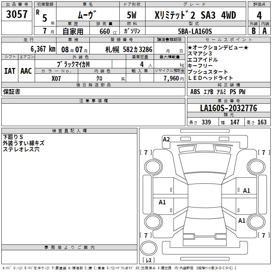The image size is (272, 272).
Task: Click the セールスポイント header
Action: coord(228,40)
